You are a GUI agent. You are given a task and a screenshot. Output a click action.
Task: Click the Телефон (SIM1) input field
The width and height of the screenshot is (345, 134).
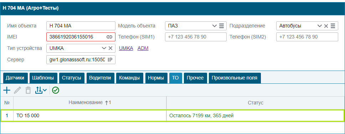[x=196, y=37]
